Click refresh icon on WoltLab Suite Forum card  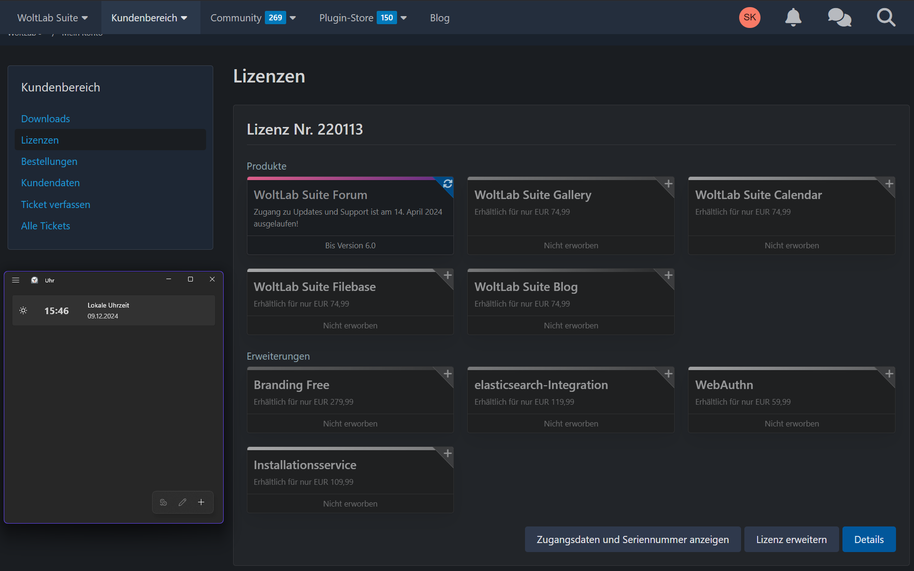[447, 183]
